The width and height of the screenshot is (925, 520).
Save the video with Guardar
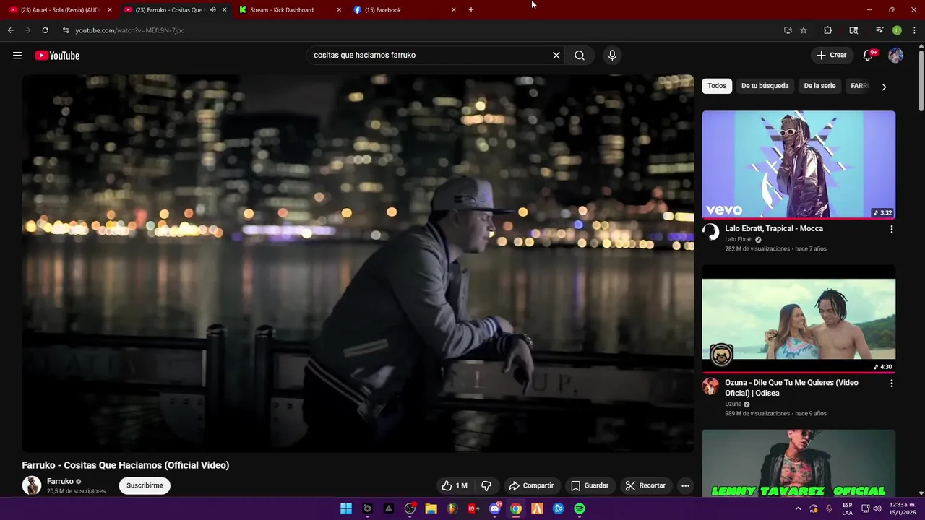pos(590,485)
